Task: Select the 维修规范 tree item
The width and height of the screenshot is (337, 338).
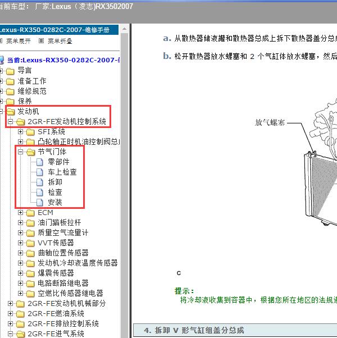Action: point(32,91)
